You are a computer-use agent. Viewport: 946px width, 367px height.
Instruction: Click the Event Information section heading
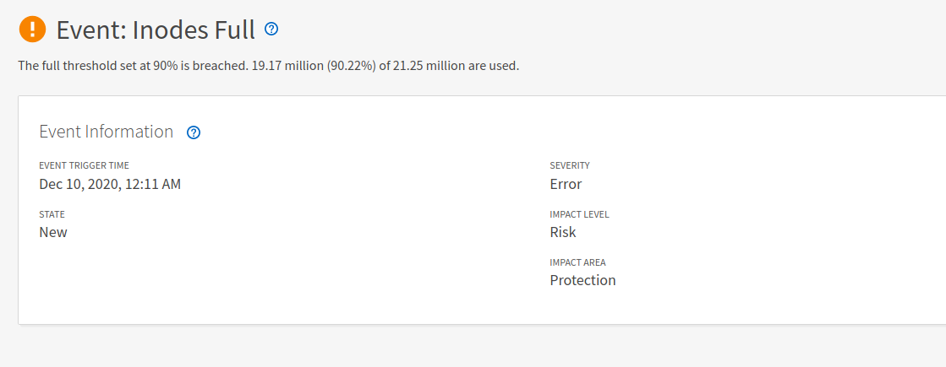(107, 132)
